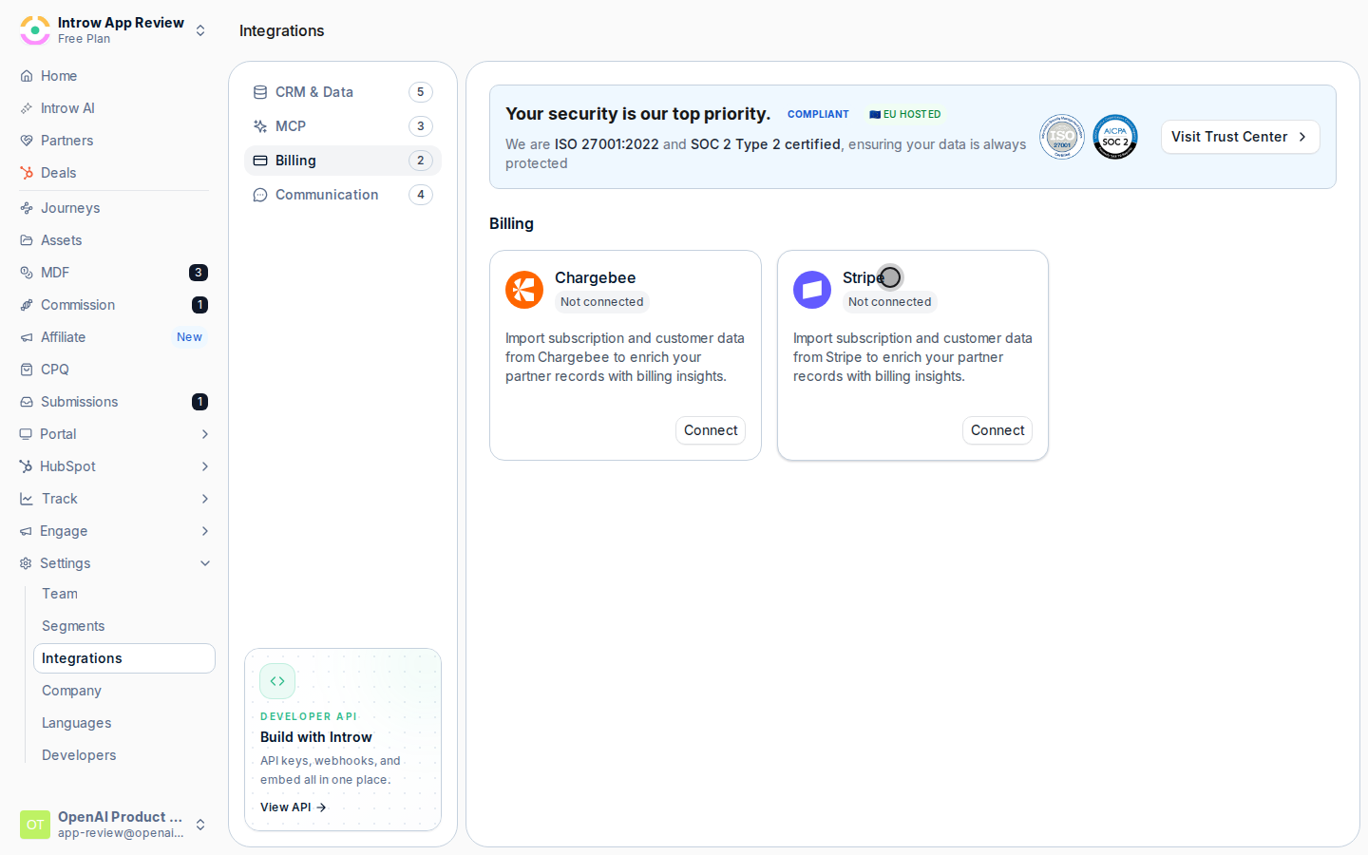Click the Chargebee logo icon
1368x855 pixels.
coord(524,291)
